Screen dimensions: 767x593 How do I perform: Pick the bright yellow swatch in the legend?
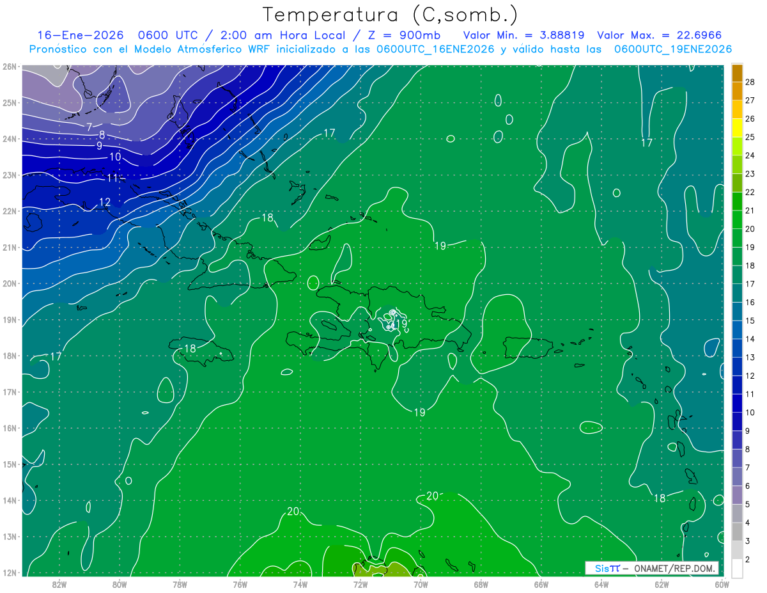737,128
